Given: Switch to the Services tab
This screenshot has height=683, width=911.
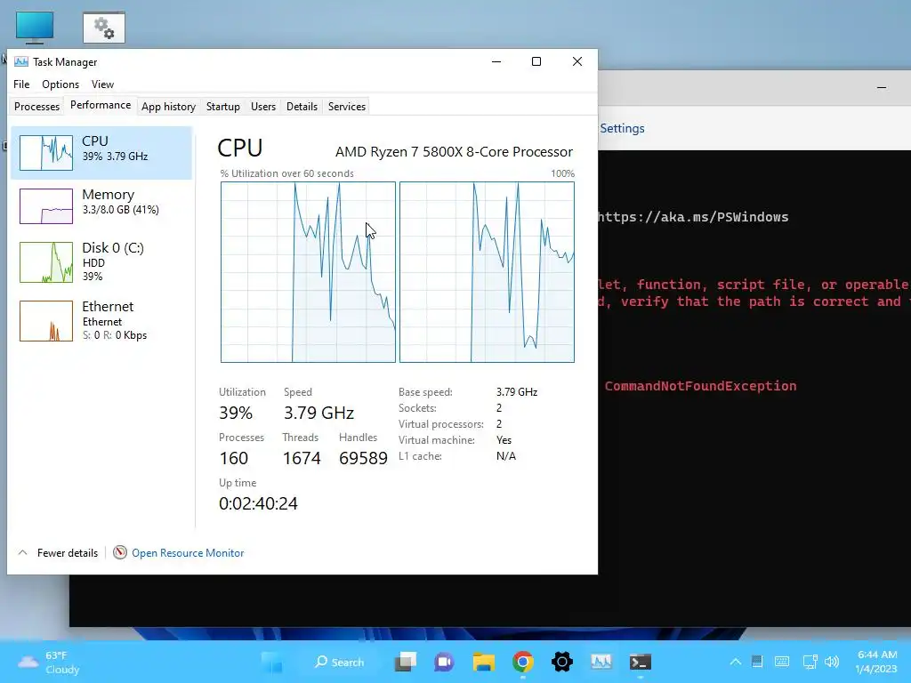Looking at the screenshot, I should pyautogui.click(x=347, y=107).
